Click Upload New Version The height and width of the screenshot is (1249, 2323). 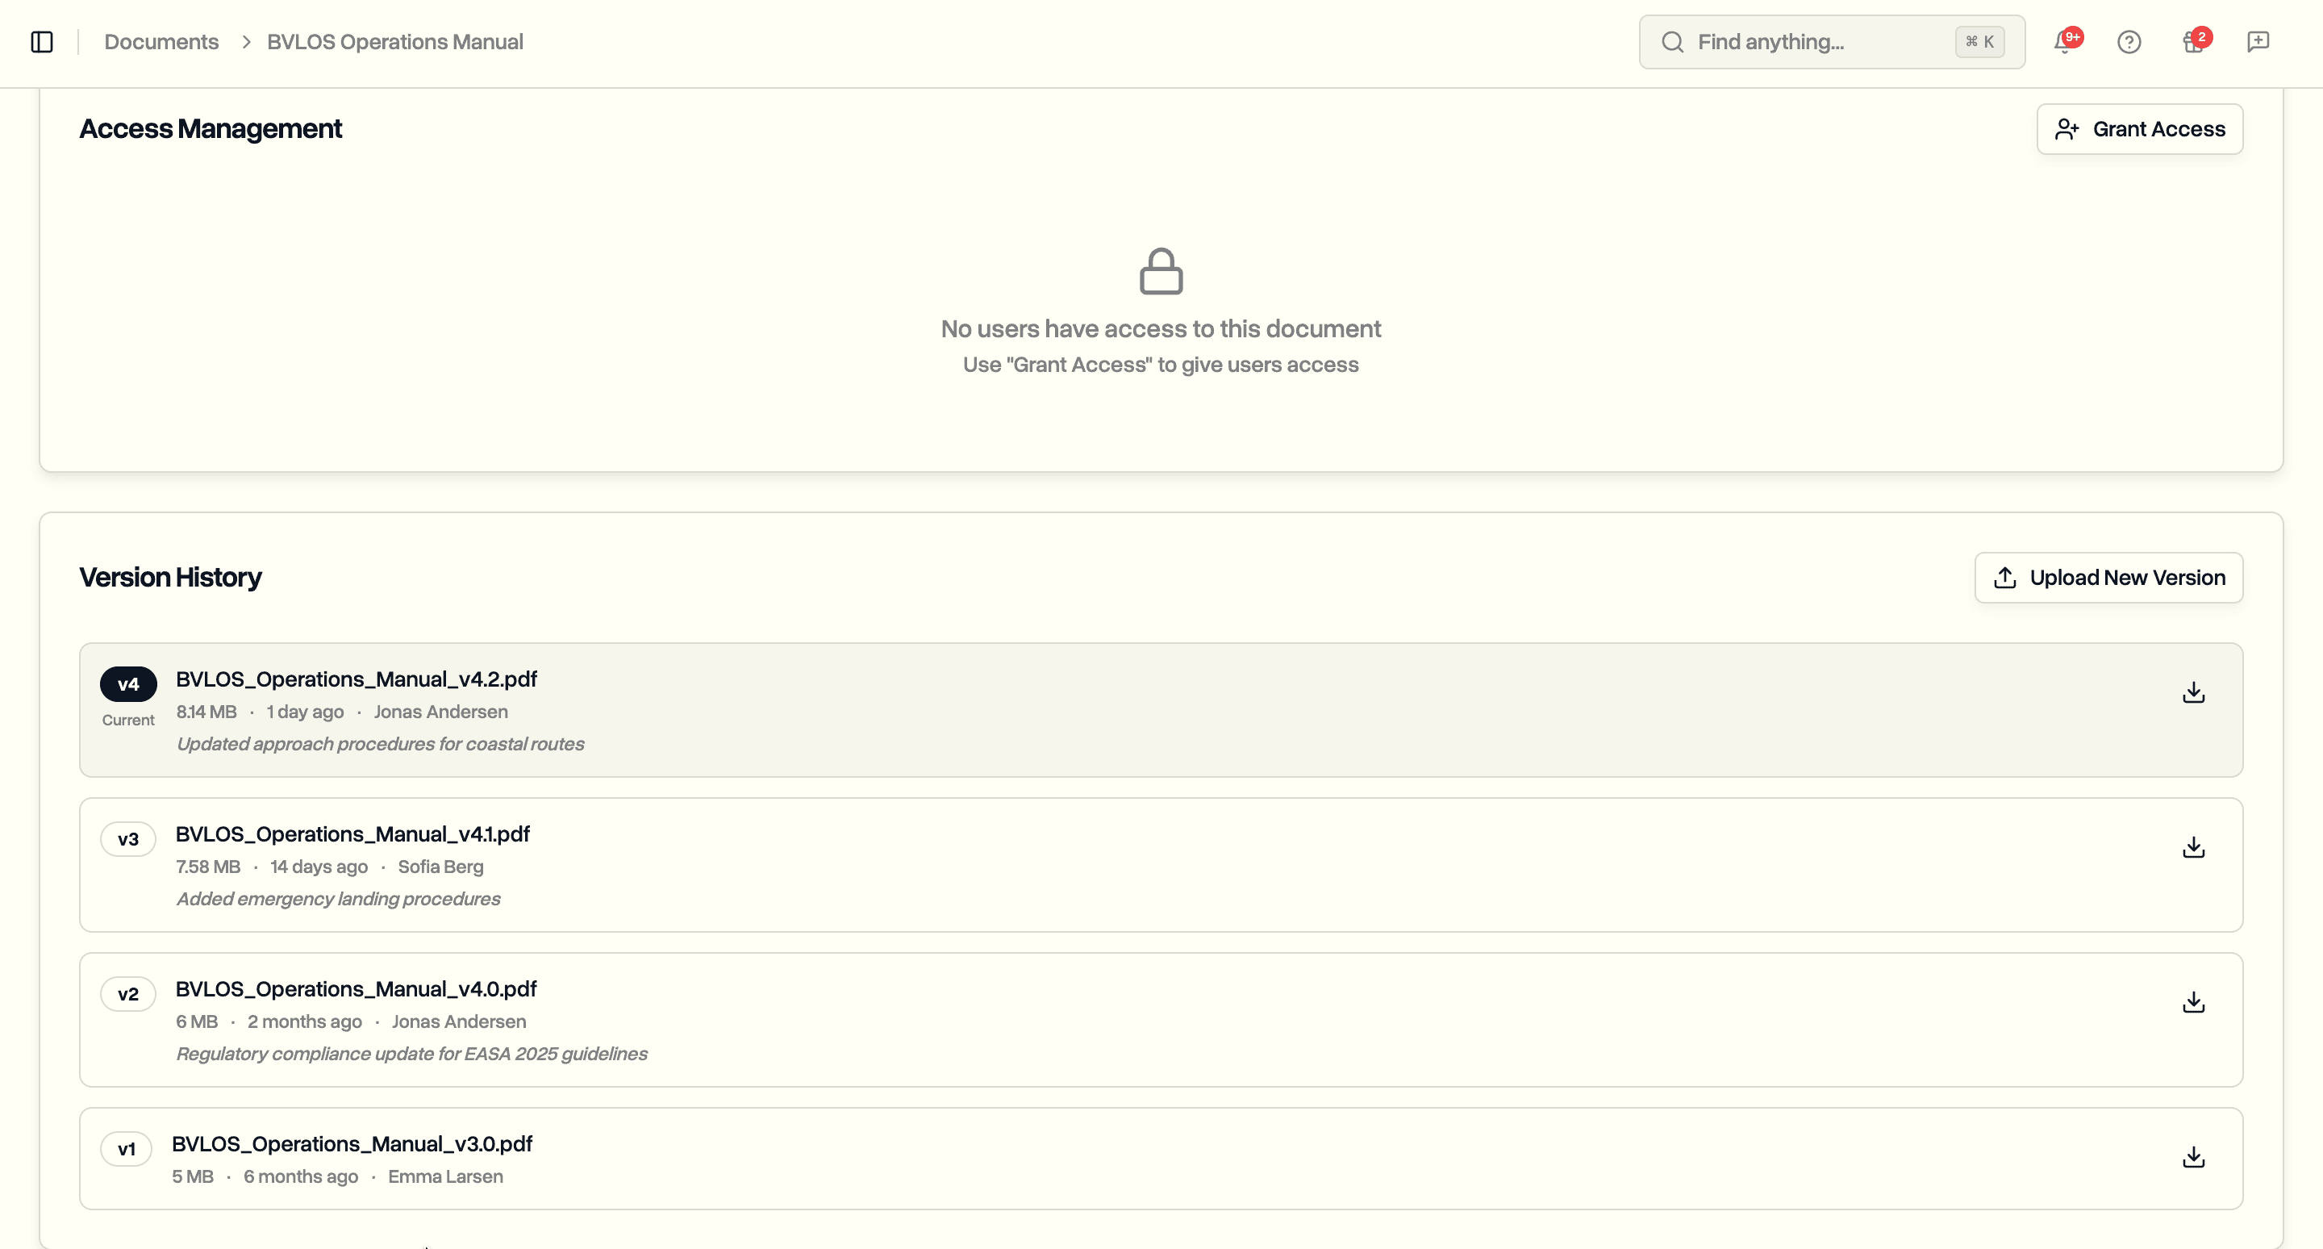(x=2108, y=577)
